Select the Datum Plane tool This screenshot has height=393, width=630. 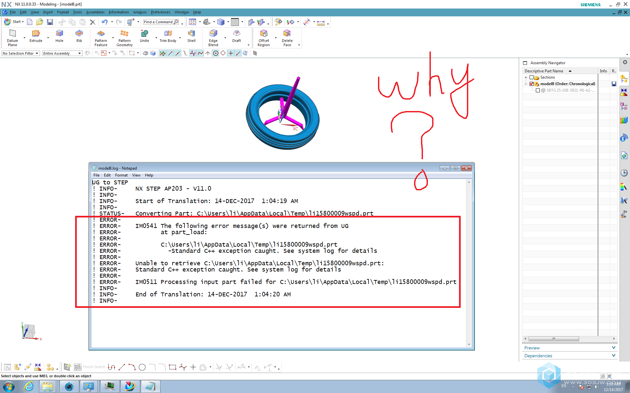(x=12, y=38)
